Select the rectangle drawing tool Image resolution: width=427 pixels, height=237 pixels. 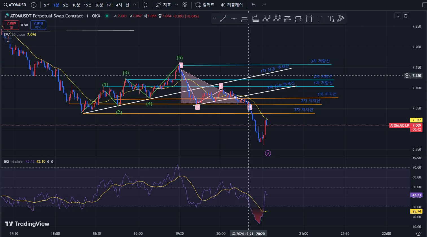[x=309, y=19]
